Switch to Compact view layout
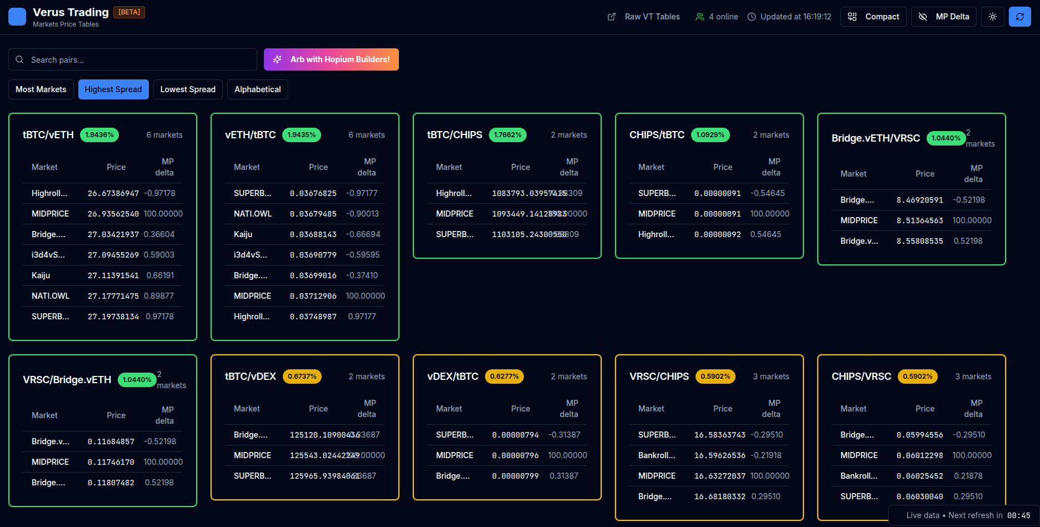Screen dimensions: 1040x527 (873, 17)
